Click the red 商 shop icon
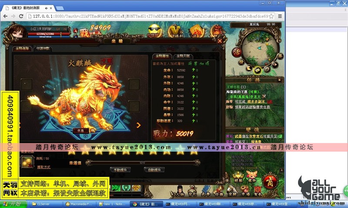This screenshot has height=208, width=348. click(x=271, y=180)
